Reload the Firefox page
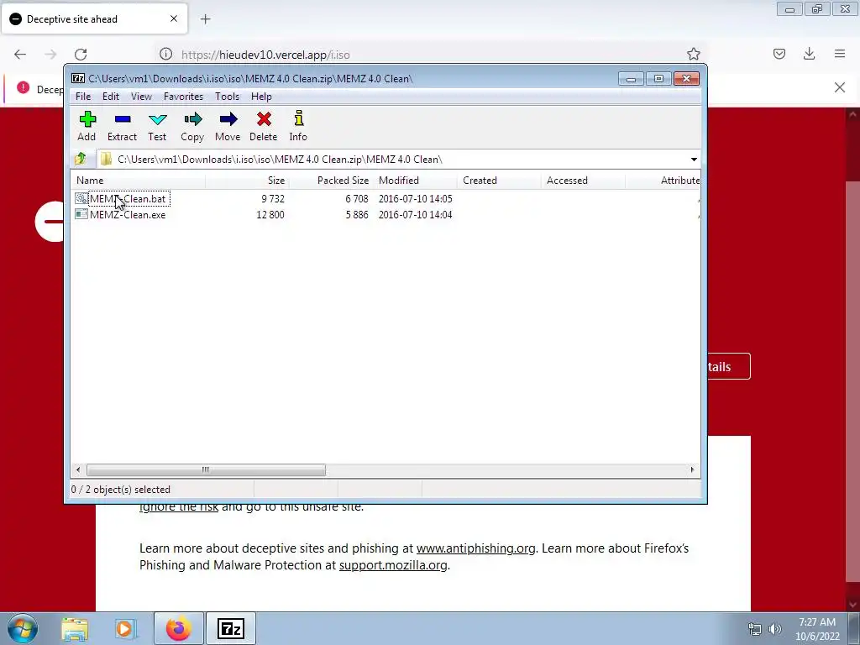 coord(81,55)
